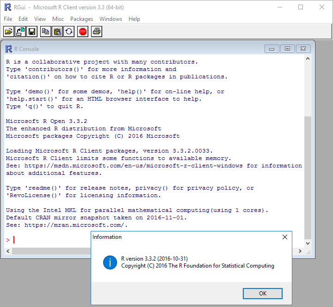
Task: Click the "Type 'q()' to quit R." line
Action: coord(44,106)
